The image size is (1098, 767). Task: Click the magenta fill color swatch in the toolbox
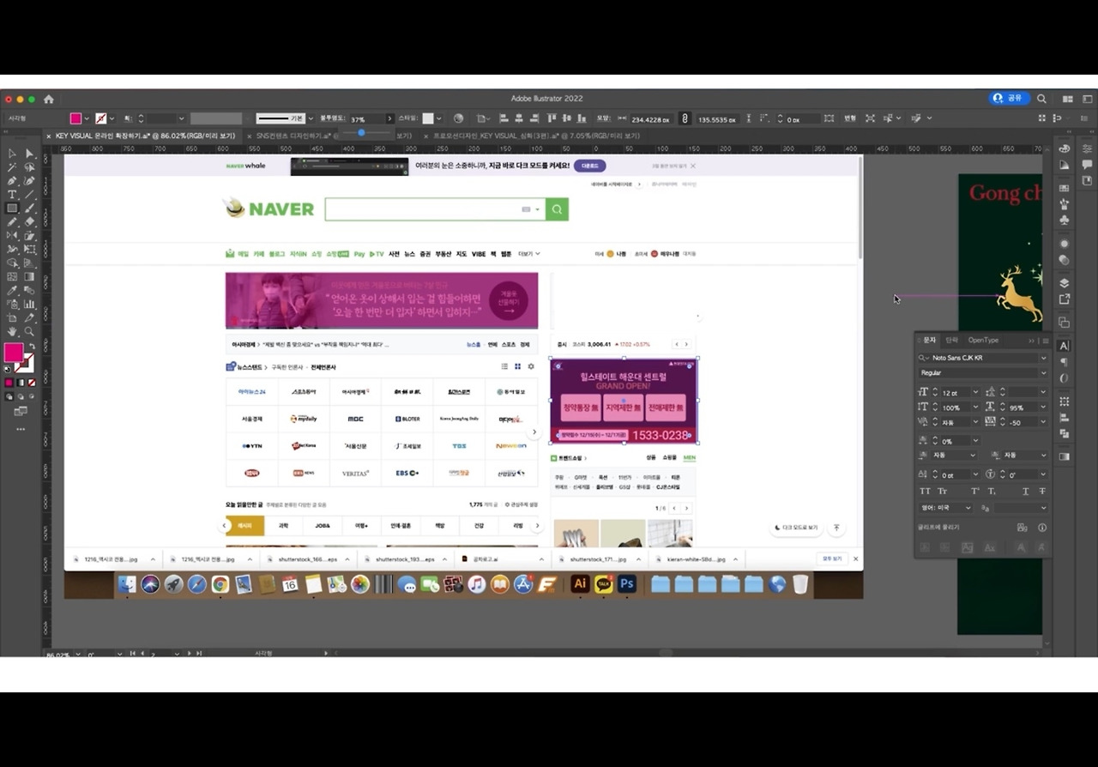coord(13,353)
